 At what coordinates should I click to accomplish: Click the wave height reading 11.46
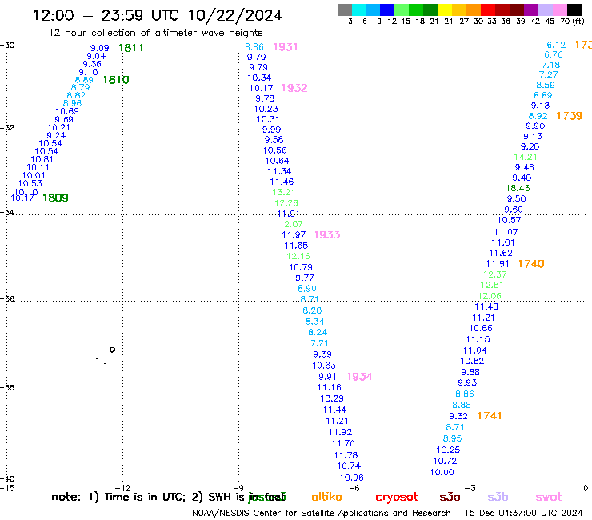pyautogui.click(x=282, y=182)
